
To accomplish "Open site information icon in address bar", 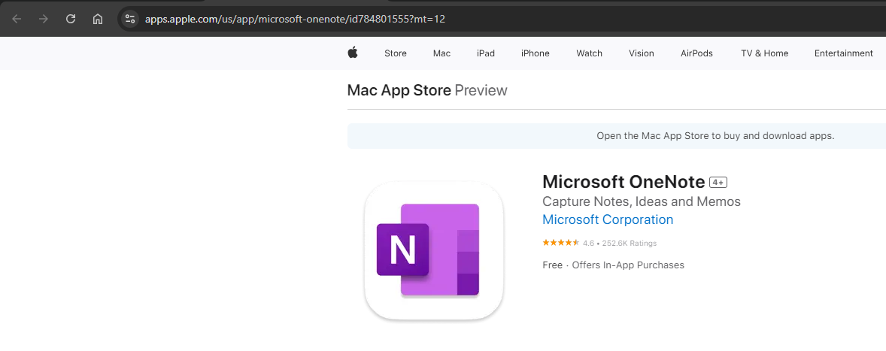I will [x=130, y=19].
